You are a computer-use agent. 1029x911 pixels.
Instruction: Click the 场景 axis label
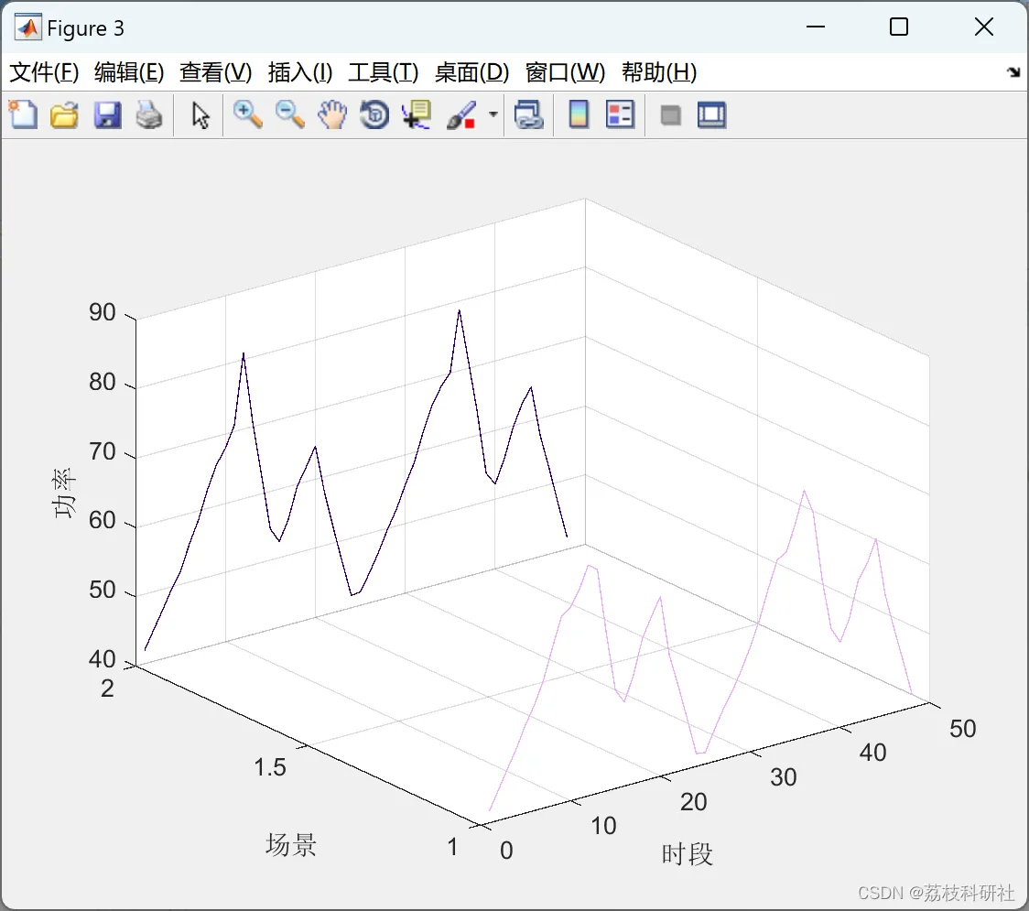tap(291, 844)
